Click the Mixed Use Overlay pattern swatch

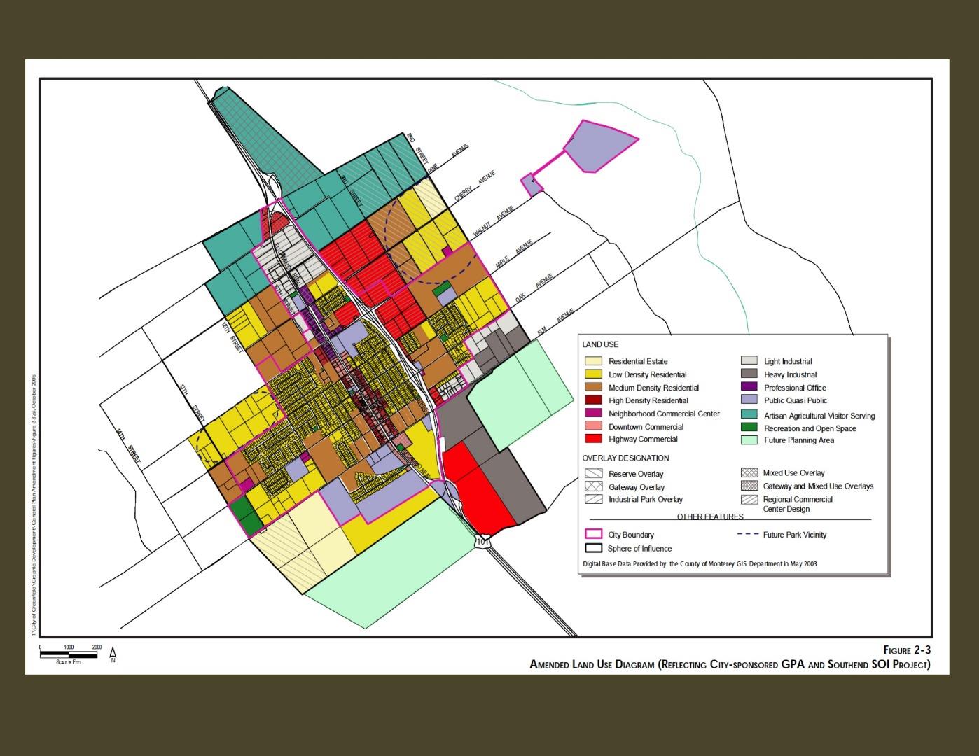pos(749,473)
